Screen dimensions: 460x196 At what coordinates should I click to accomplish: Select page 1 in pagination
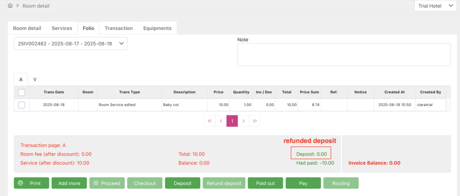point(232,121)
